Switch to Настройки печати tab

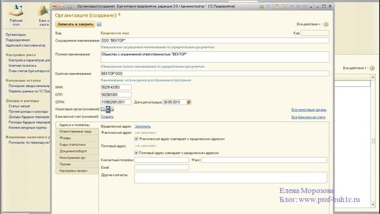point(77,171)
